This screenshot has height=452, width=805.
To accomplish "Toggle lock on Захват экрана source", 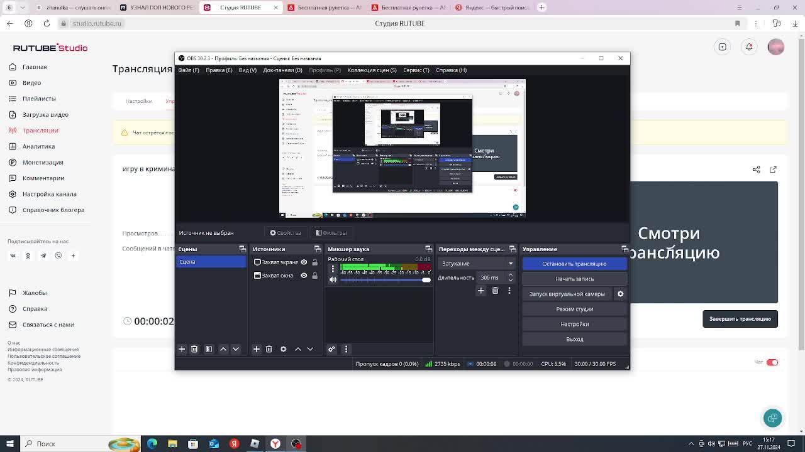I will (x=315, y=262).
